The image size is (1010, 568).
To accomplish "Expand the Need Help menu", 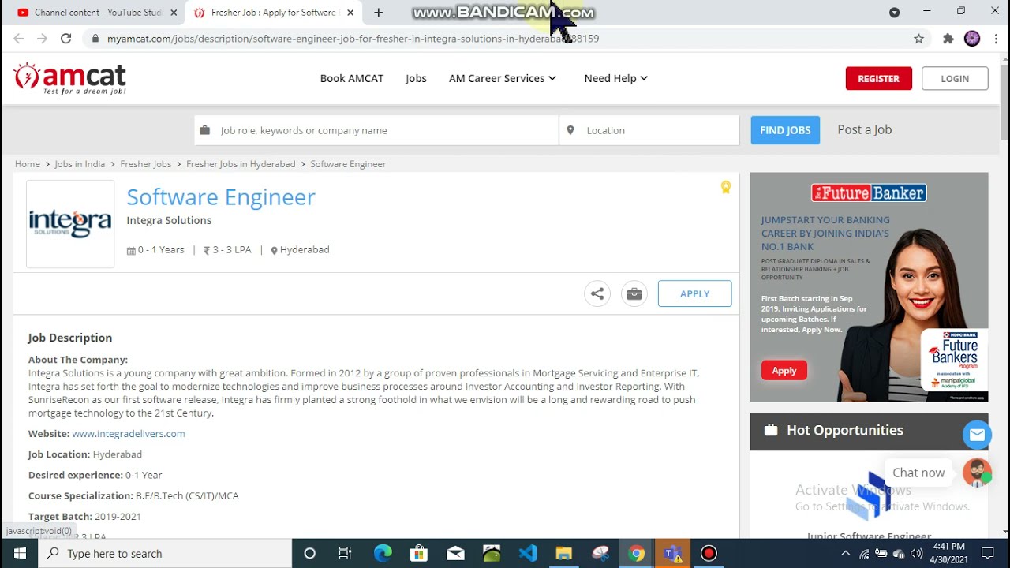I will pos(615,78).
